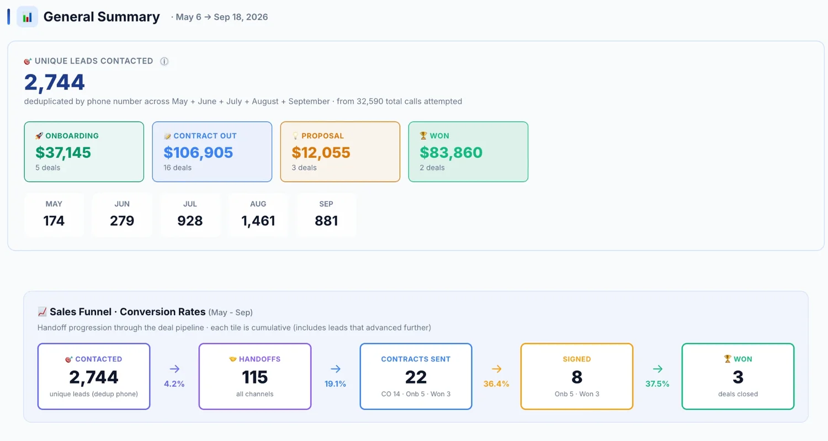
Task: Click the memo icon on the Contract Out card
Action: (x=167, y=136)
